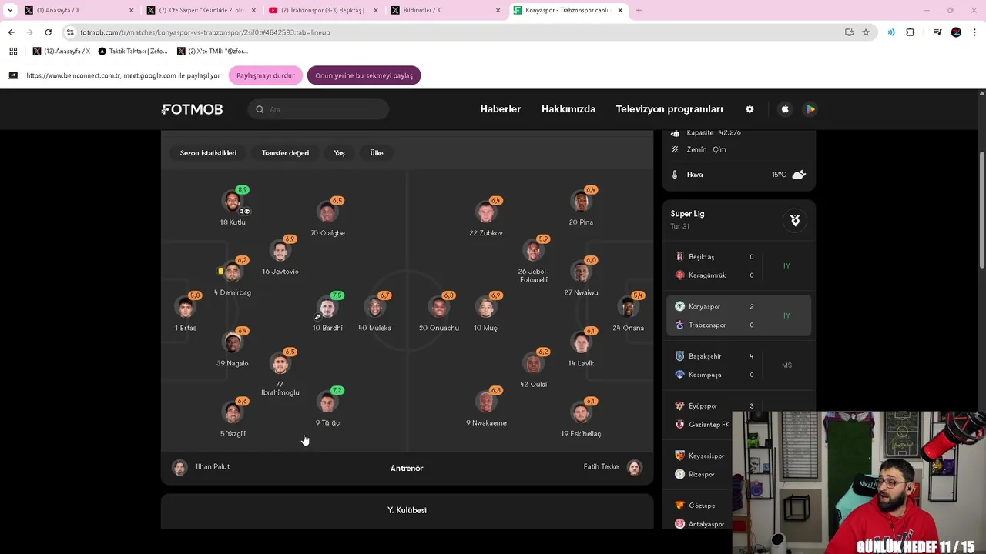Click the Hava 15°C weather row
Viewport: 986px width, 554px height.
pos(739,175)
